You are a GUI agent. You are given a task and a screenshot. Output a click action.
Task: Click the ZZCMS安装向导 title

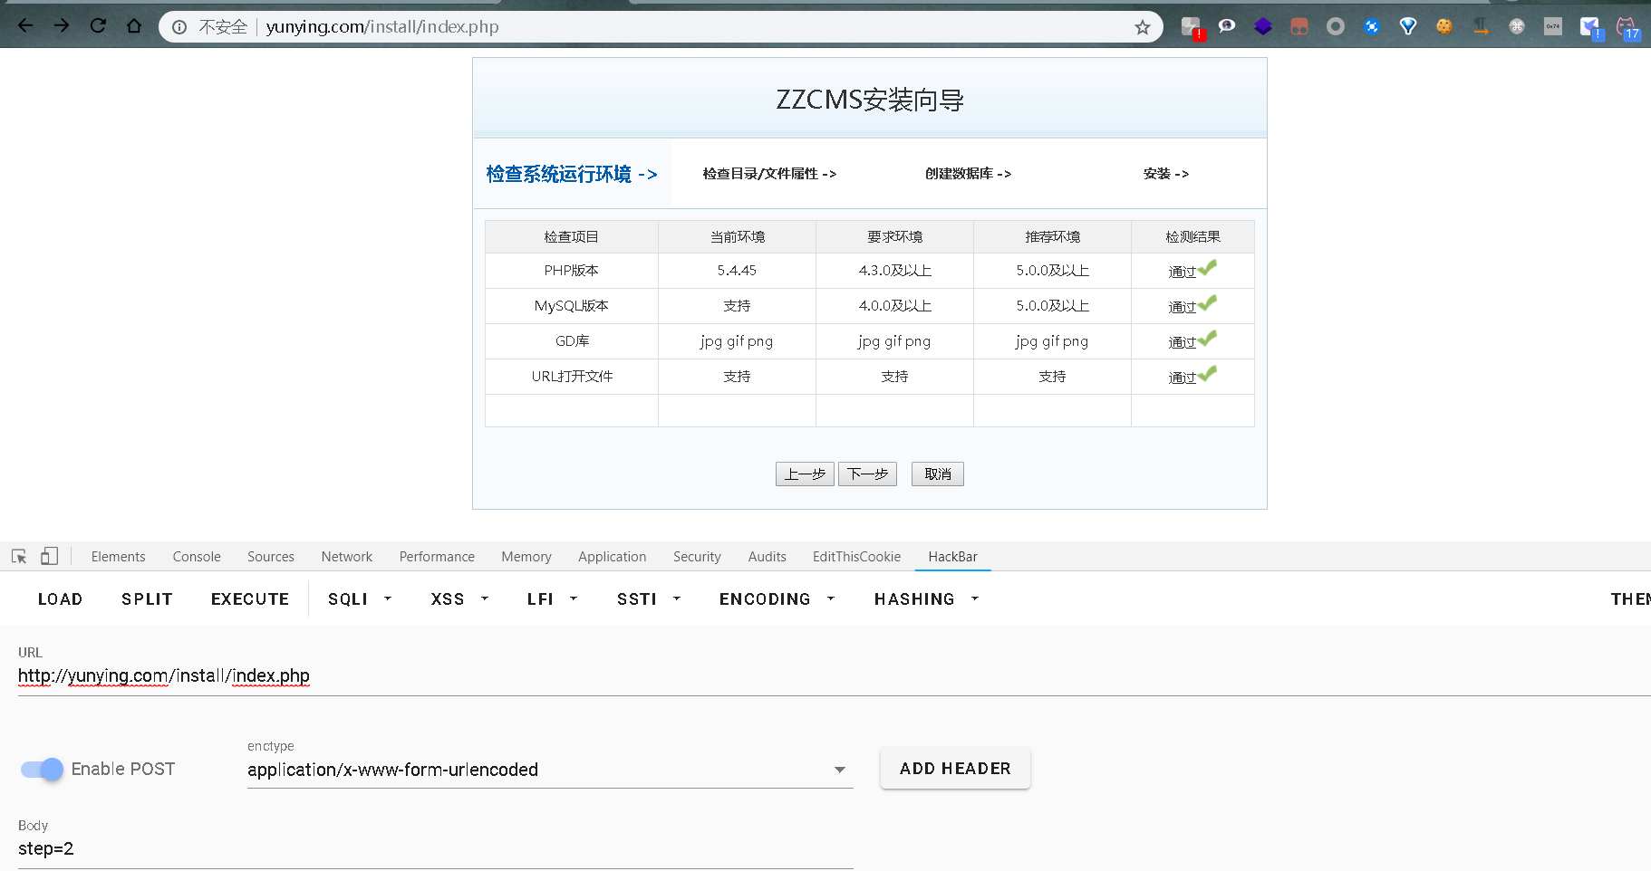870,100
